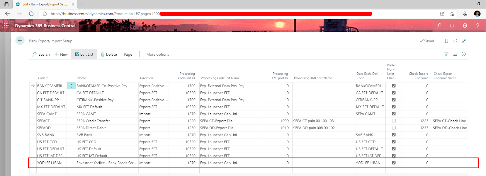Select US EFT CCD code cell
This screenshot has width=486, height=176.
tap(52, 142)
